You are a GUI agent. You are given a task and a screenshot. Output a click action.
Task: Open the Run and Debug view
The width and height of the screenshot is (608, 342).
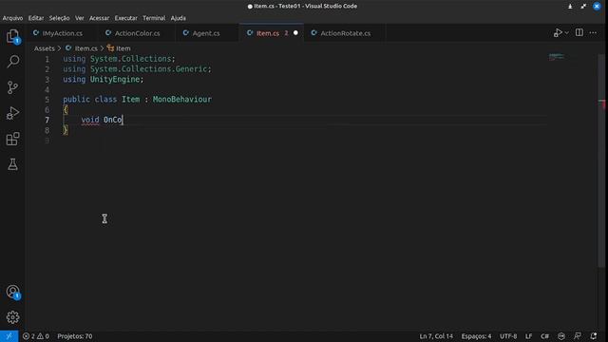click(x=12, y=113)
